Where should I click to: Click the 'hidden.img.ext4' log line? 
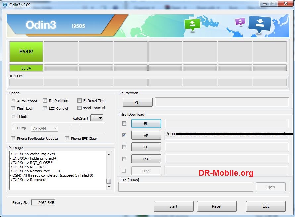coord(33,158)
